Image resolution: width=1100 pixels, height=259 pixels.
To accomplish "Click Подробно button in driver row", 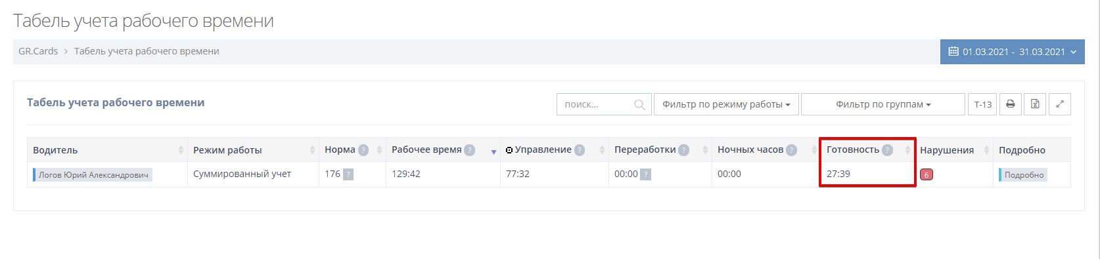I will tap(1023, 174).
